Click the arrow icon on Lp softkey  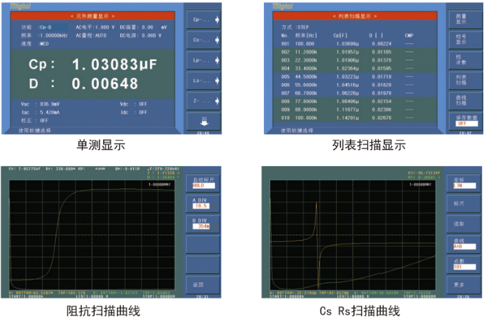(217, 60)
